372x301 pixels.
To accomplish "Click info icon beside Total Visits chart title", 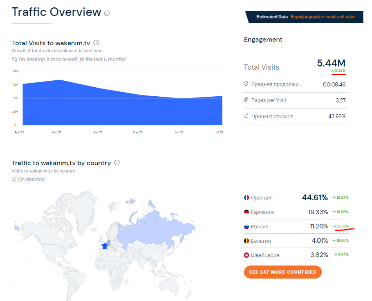I will tap(96, 43).
